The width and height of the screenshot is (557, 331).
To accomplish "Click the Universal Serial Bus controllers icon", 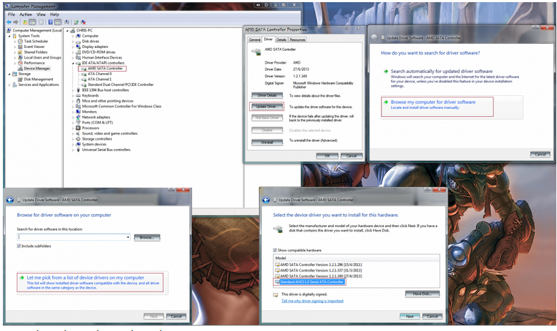I will [x=78, y=150].
